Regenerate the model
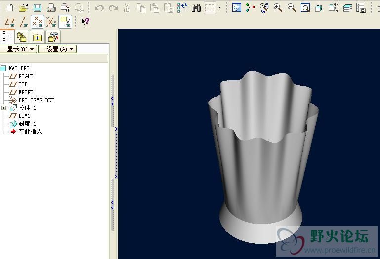Screen dimensions: 380x259 coord(182,8)
